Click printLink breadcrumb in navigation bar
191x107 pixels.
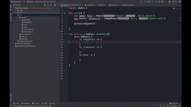46,2
